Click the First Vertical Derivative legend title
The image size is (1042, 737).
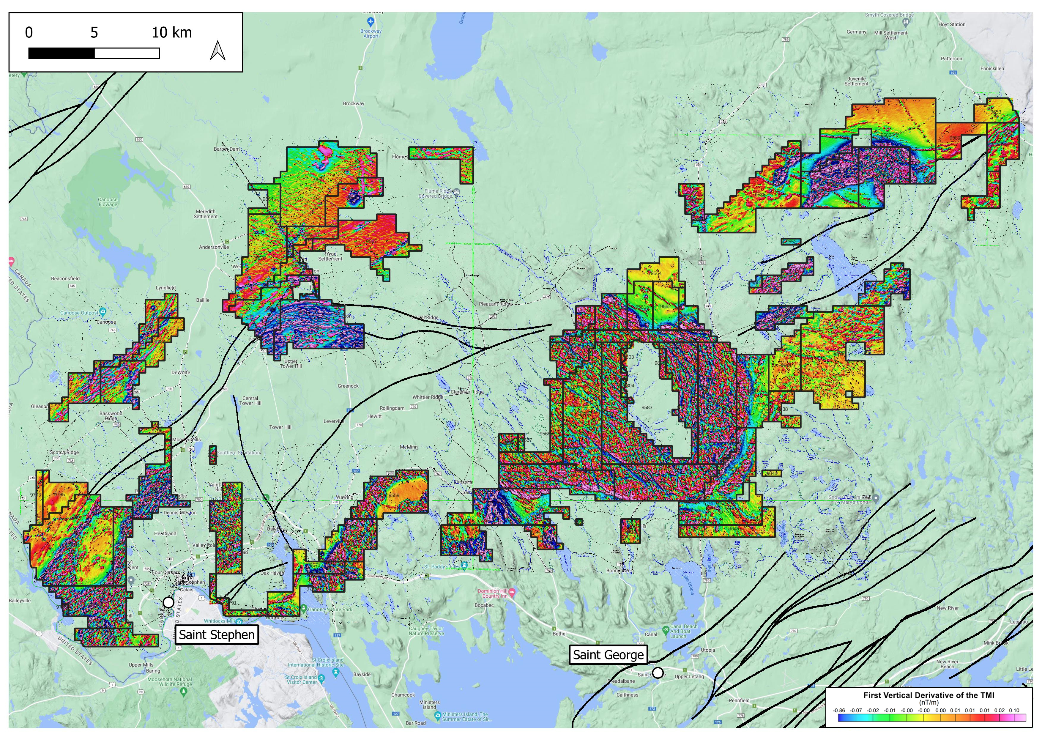929,695
